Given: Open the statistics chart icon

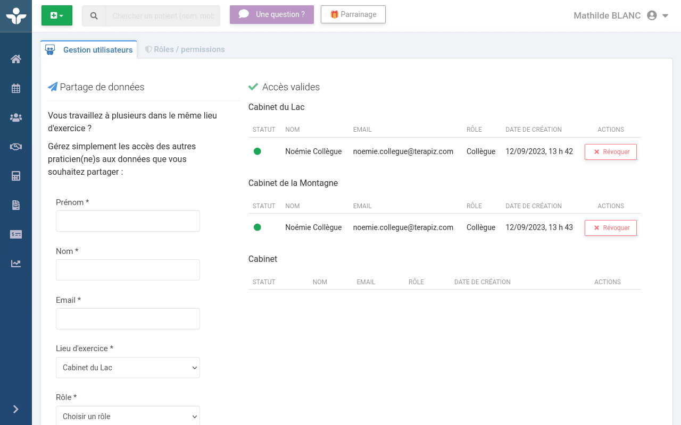Looking at the screenshot, I should 16,263.
